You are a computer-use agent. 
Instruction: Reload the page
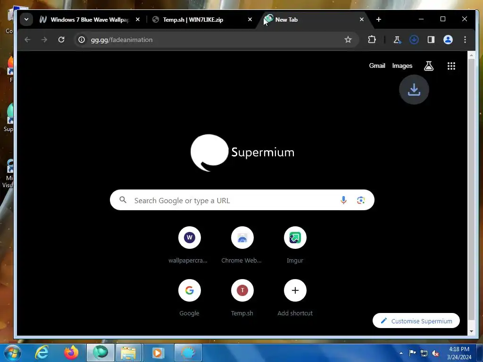tap(61, 40)
